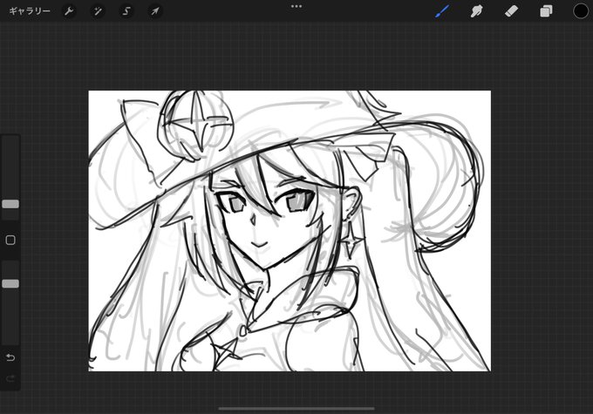The image size is (593, 414).
Task: Tap the square modify button on sidebar
Action: [x=10, y=240]
